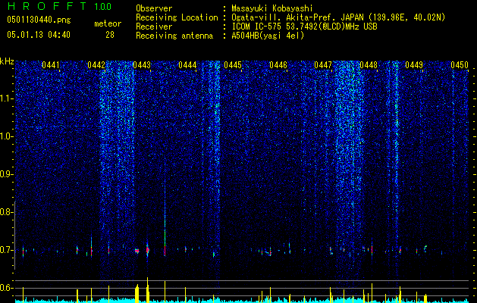
Task: Click the 0441 time marker
Action: [51, 65]
